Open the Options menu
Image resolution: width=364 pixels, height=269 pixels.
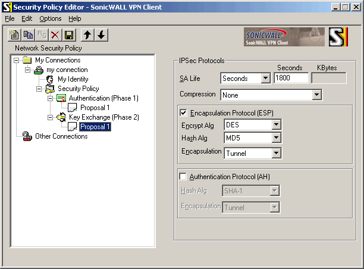tap(50, 18)
